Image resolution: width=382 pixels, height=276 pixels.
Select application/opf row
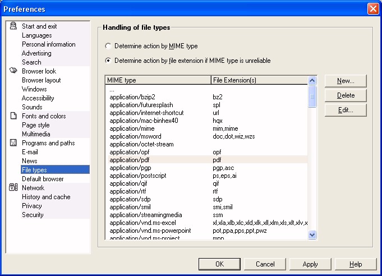[x=208, y=152]
